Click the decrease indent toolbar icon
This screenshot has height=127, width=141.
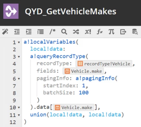[17, 32]
